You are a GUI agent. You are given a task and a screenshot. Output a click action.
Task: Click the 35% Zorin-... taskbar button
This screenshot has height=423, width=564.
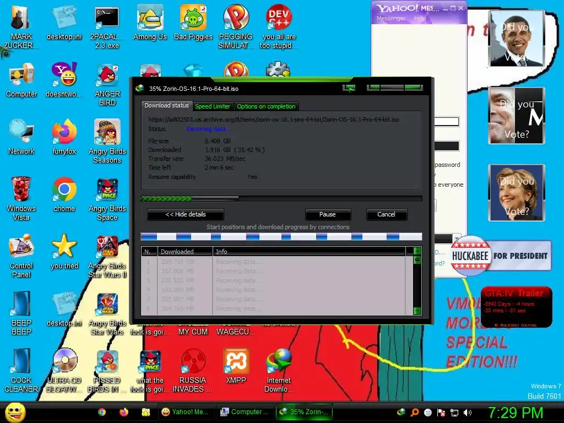tap(304, 412)
